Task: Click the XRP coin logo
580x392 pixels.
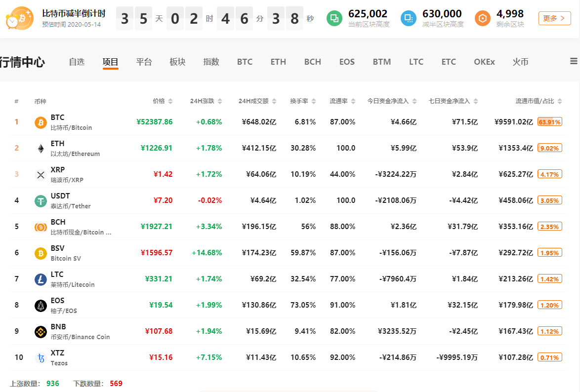Action: (41, 175)
